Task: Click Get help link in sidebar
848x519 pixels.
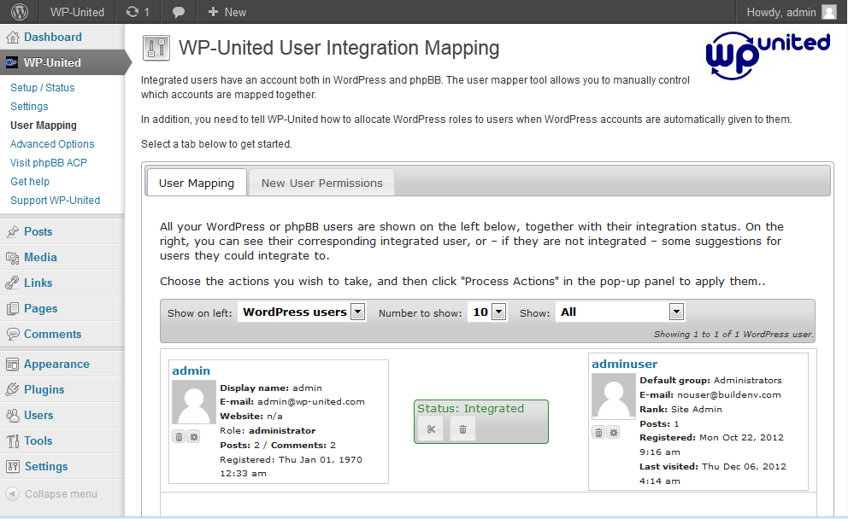Action: tap(30, 182)
